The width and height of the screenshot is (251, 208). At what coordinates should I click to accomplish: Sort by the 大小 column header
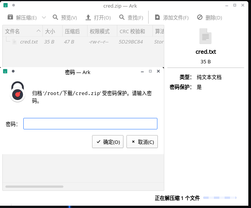[52, 31]
